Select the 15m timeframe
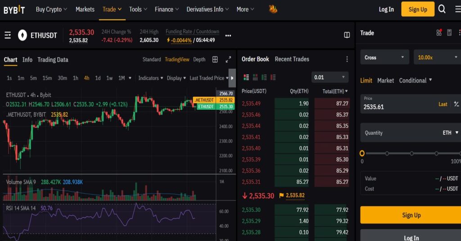The image size is (461, 241). 47,78
